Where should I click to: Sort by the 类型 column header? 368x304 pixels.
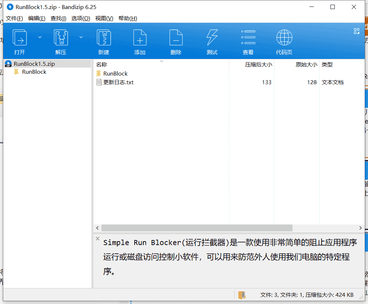click(x=327, y=64)
